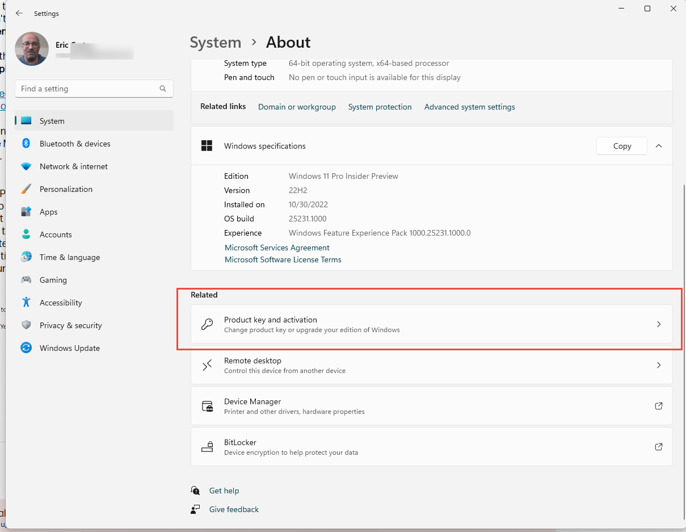Select the System breadcrumb at the top
Viewport: 686px width, 532px height.
216,42
